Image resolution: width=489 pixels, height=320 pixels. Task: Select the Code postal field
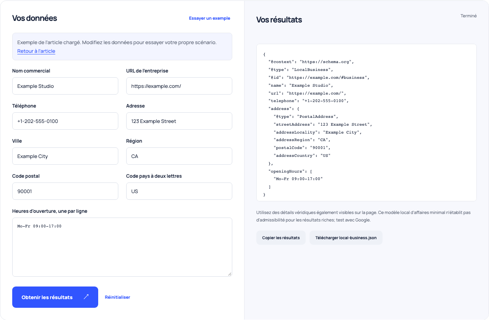tap(65, 191)
